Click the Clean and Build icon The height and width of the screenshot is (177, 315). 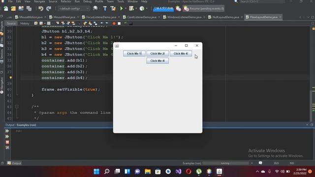tap(113, 8)
